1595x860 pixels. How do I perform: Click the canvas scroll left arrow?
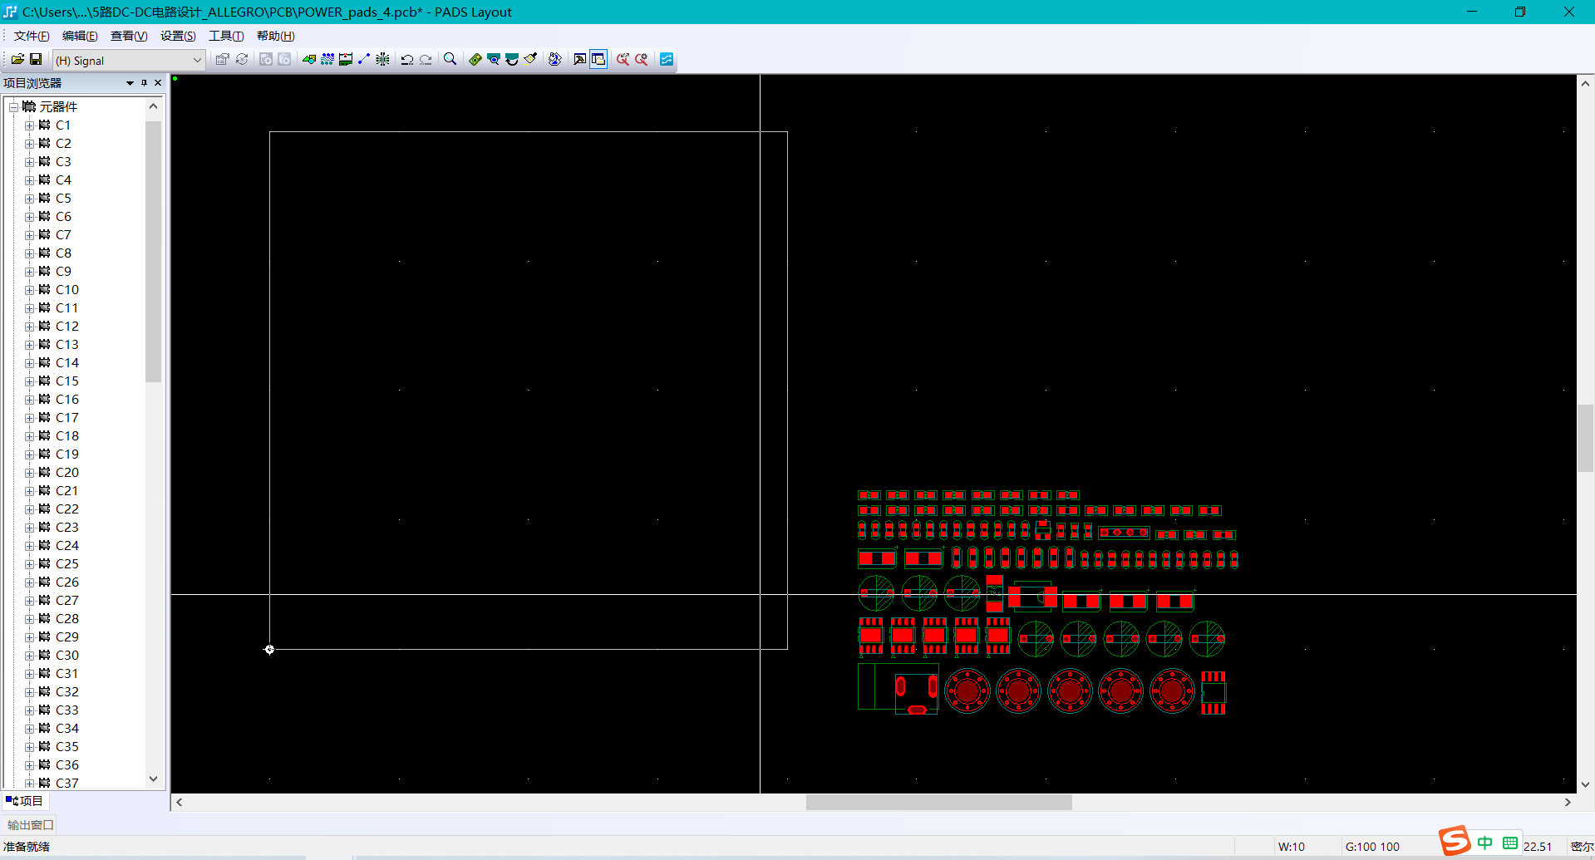180,803
